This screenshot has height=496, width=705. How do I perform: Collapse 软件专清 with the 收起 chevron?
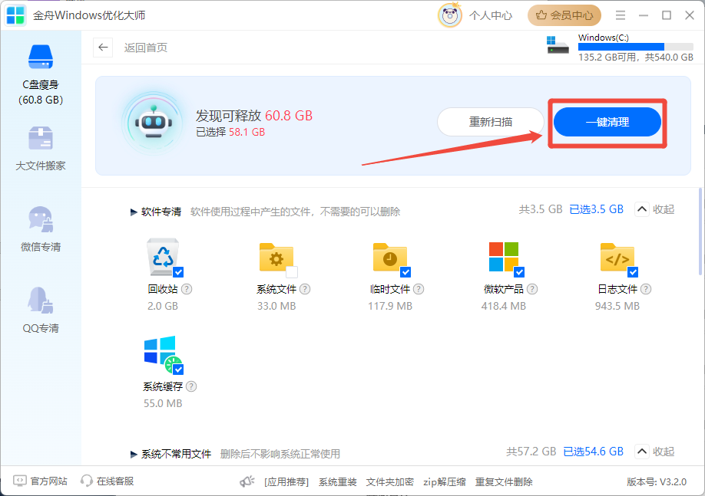pos(641,209)
